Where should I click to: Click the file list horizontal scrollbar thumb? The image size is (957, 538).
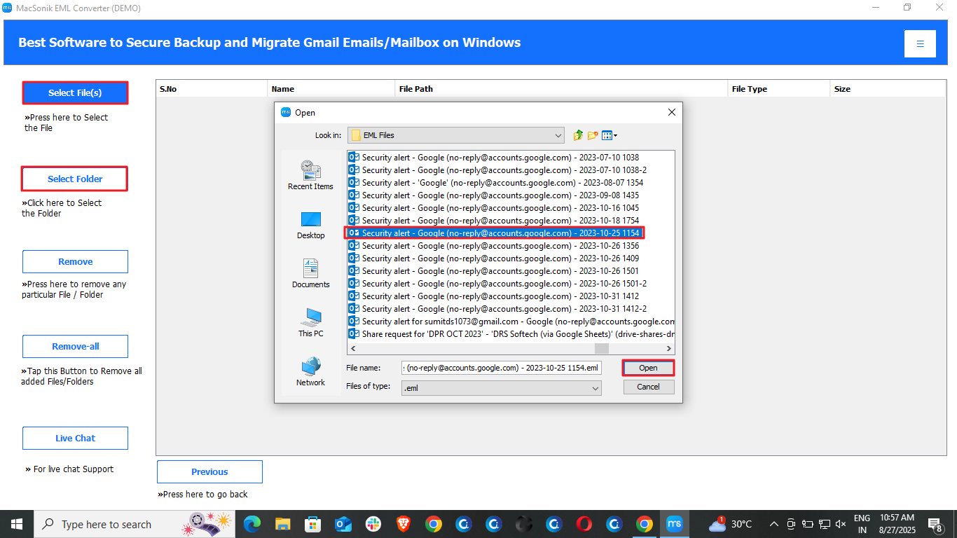click(x=602, y=348)
